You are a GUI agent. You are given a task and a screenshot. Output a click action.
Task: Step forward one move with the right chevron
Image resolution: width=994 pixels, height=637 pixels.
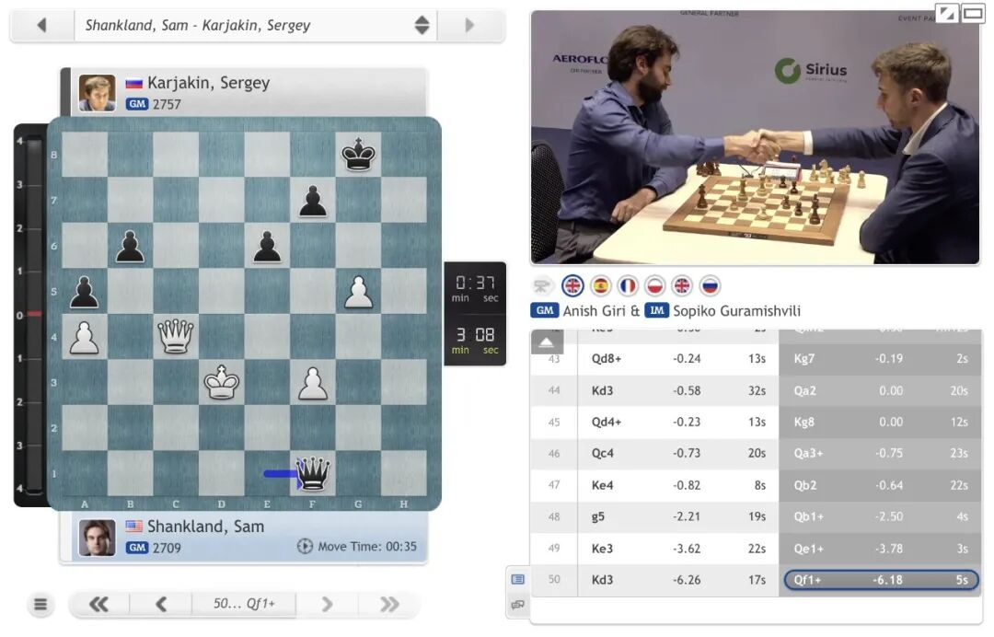[x=327, y=605]
